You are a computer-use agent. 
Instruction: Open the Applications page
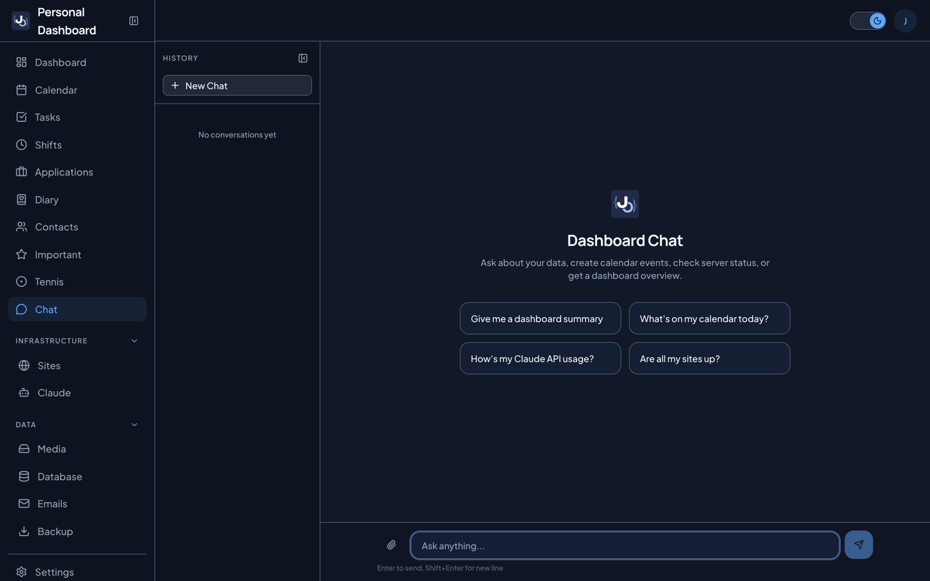pyautogui.click(x=77, y=172)
